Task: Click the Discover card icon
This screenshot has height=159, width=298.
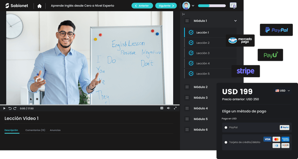Action: (x=285, y=146)
